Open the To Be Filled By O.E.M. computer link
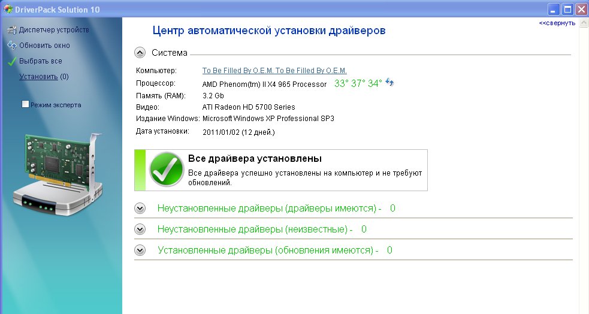Viewport: 589px width, 314px height. point(274,71)
